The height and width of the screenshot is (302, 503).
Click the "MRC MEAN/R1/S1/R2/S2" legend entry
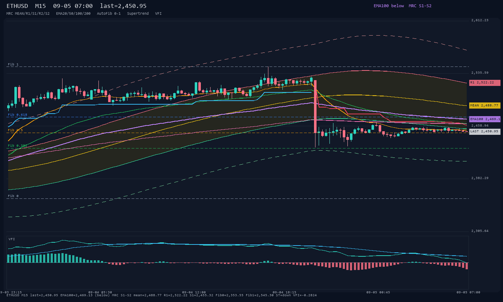click(28, 14)
